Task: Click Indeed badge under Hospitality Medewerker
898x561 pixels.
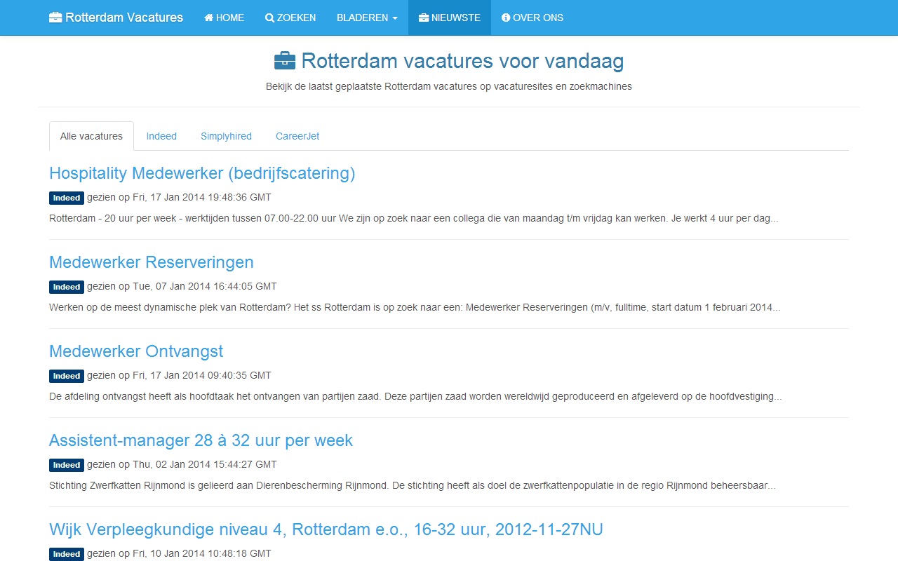Action: coord(67,198)
